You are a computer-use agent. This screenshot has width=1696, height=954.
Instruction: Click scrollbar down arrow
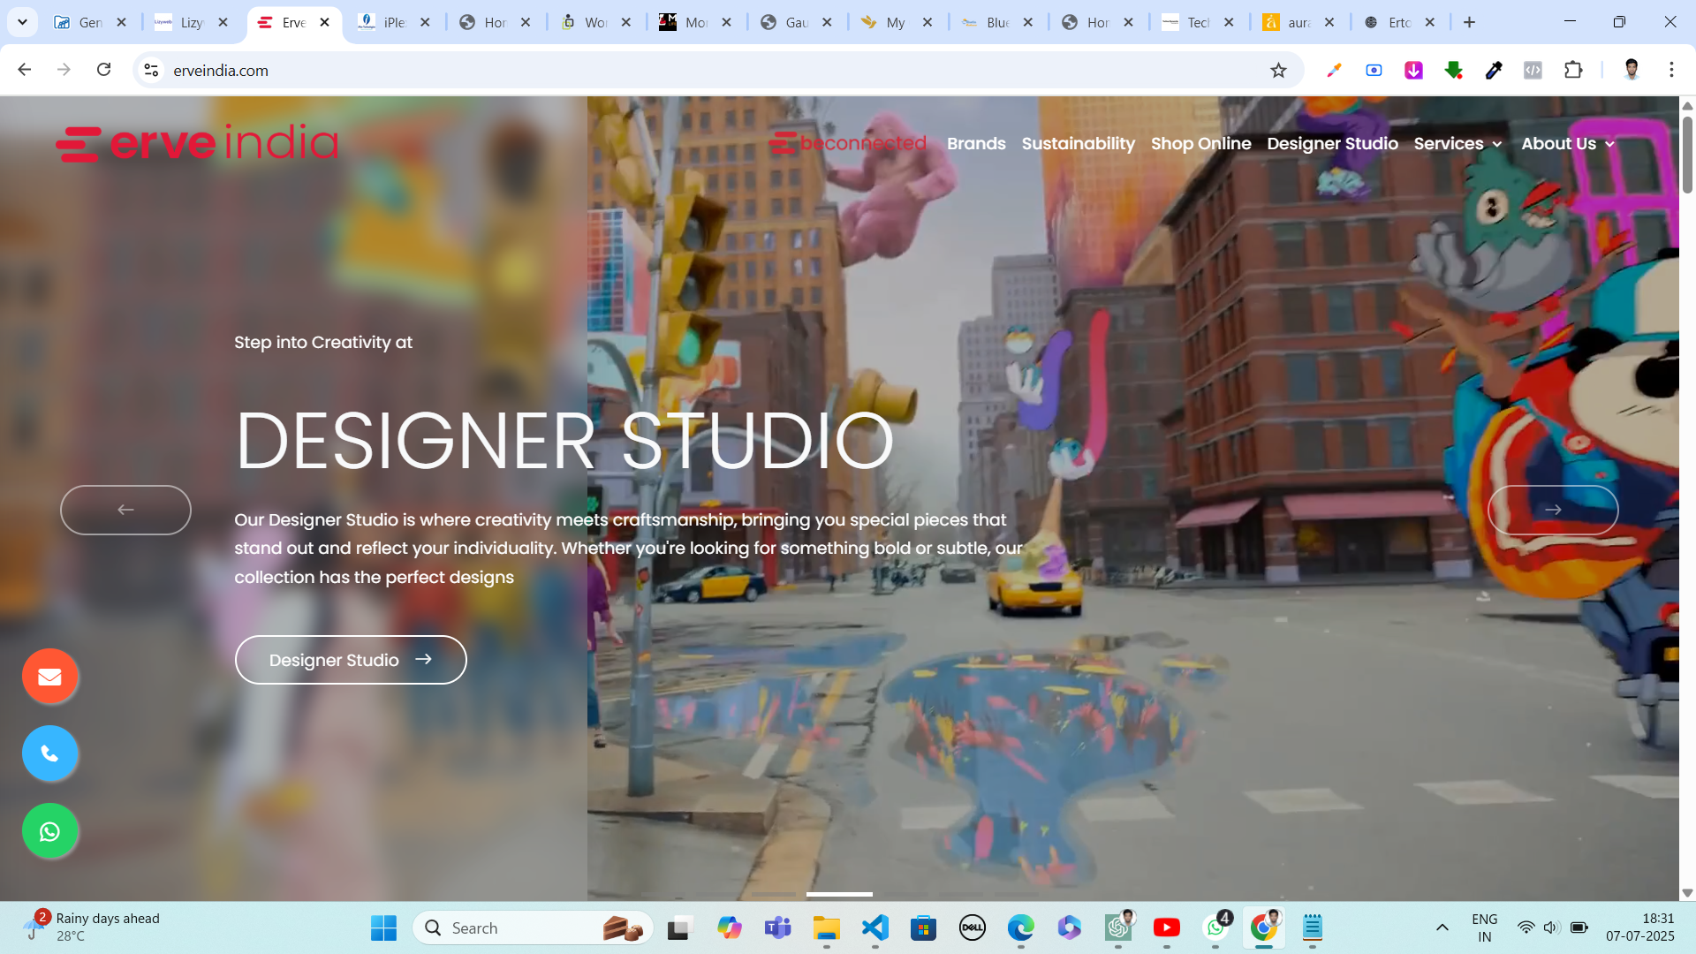point(1687,893)
